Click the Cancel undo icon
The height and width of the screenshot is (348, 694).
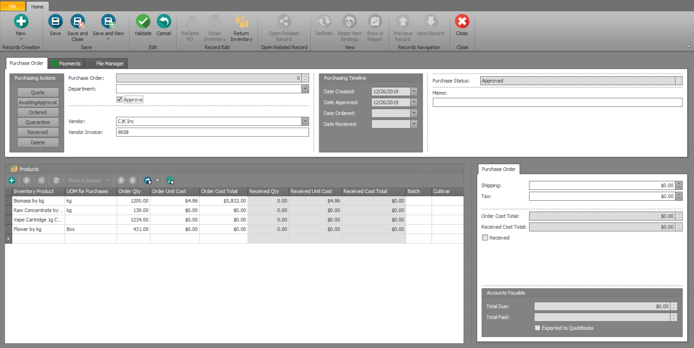pyautogui.click(x=164, y=22)
